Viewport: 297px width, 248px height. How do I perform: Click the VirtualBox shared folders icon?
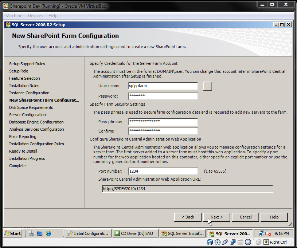(x=240, y=242)
